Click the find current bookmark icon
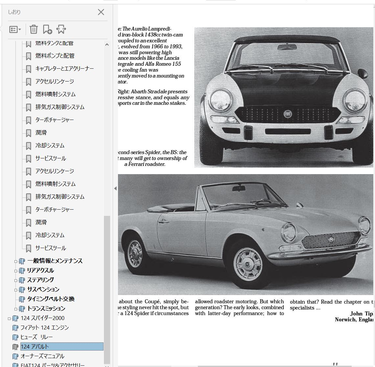 point(61,29)
